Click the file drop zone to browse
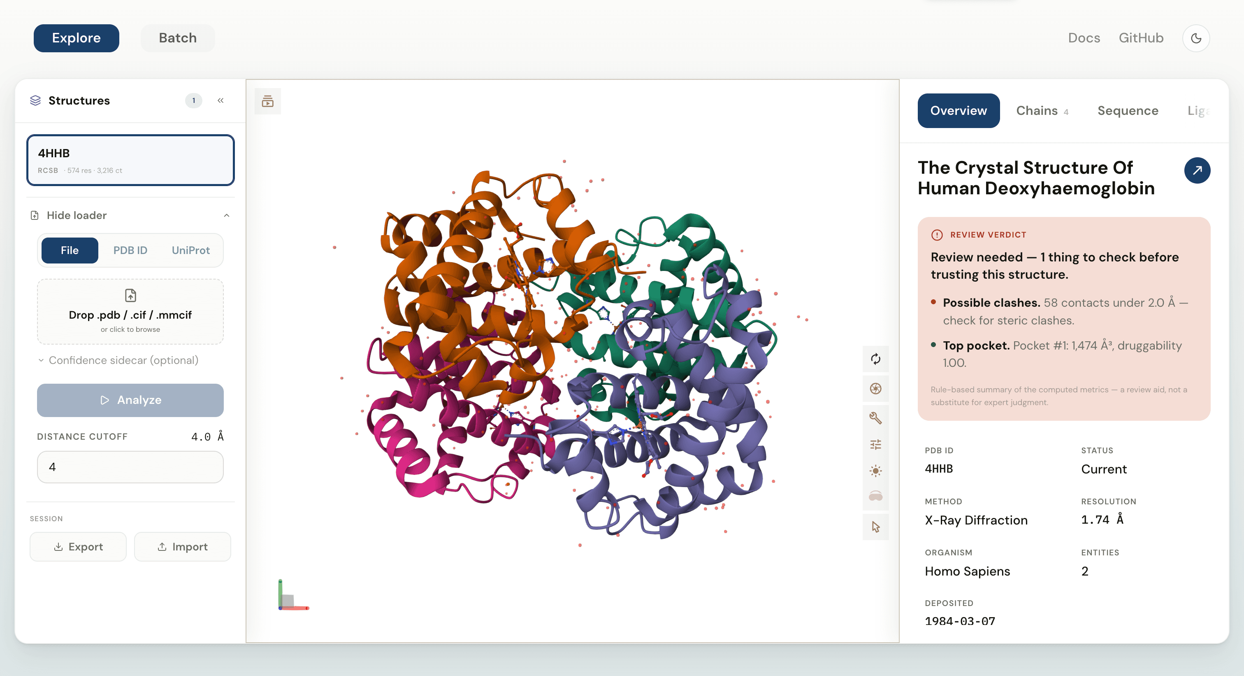 coord(130,311)
